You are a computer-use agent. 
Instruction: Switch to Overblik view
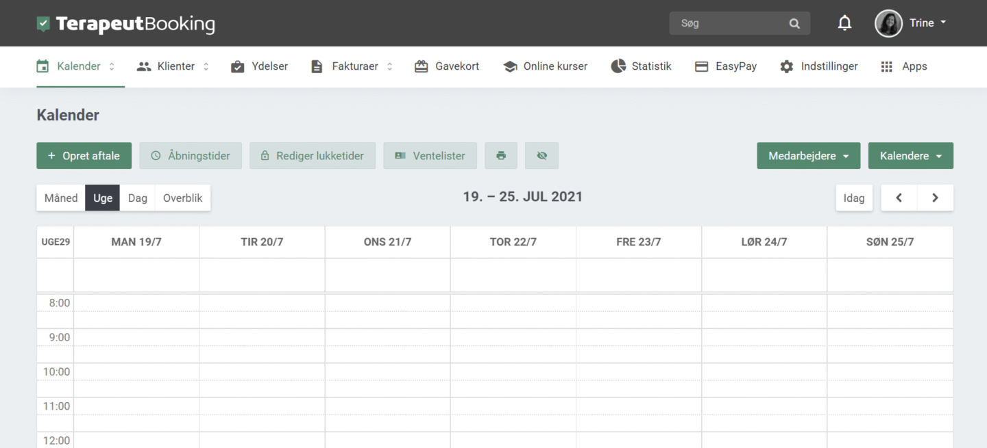183,198
